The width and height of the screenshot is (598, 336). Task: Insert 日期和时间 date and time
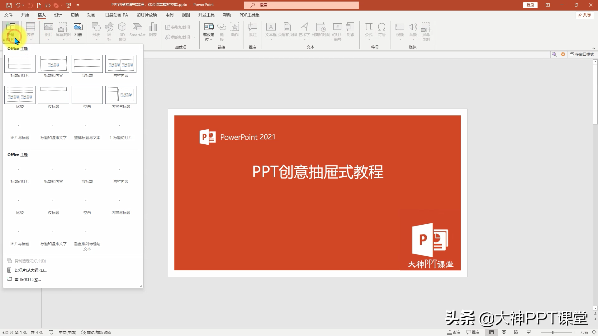coord(321,30)
